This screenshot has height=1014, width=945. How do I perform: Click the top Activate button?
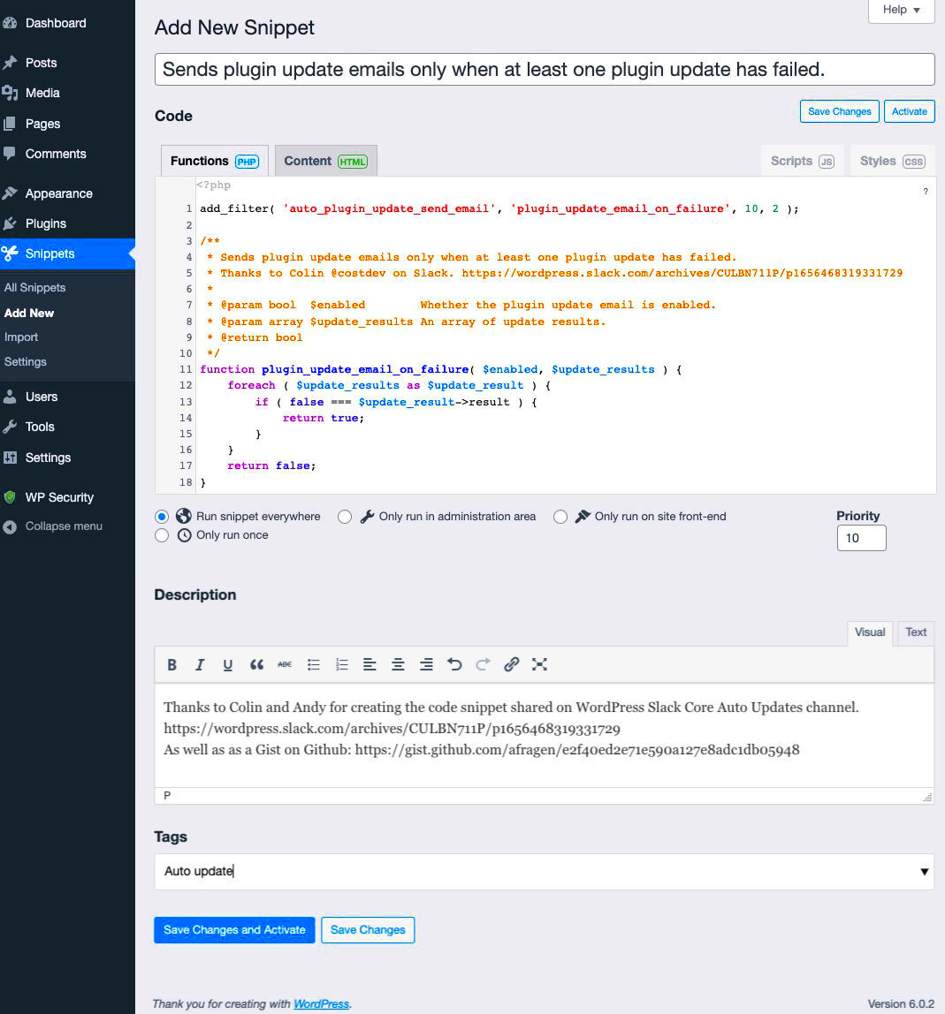tap(910, 111)
